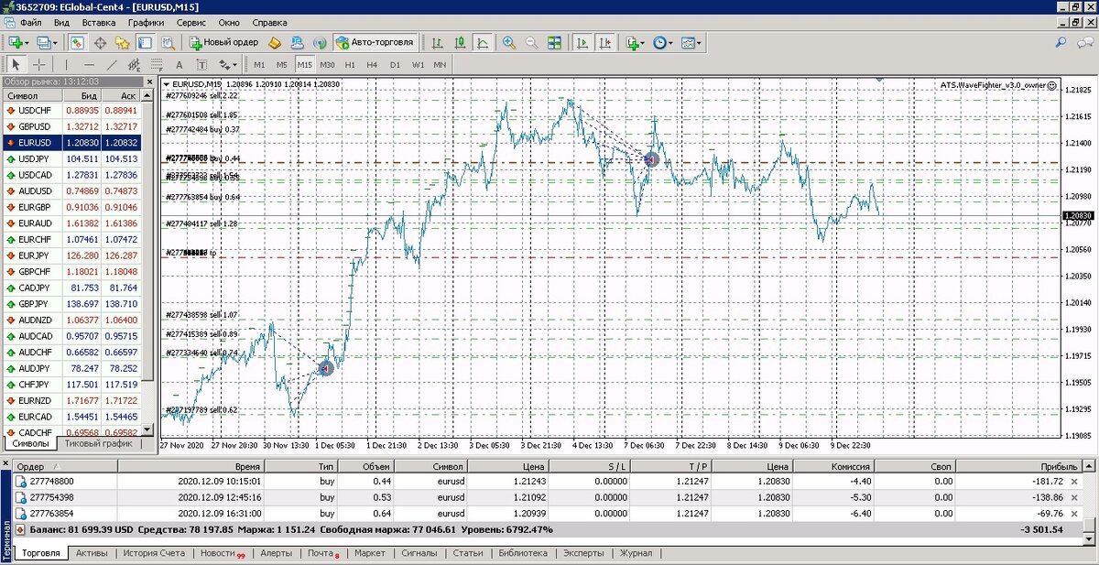
Task: Switch timeframe to D1
Action: 395,65
